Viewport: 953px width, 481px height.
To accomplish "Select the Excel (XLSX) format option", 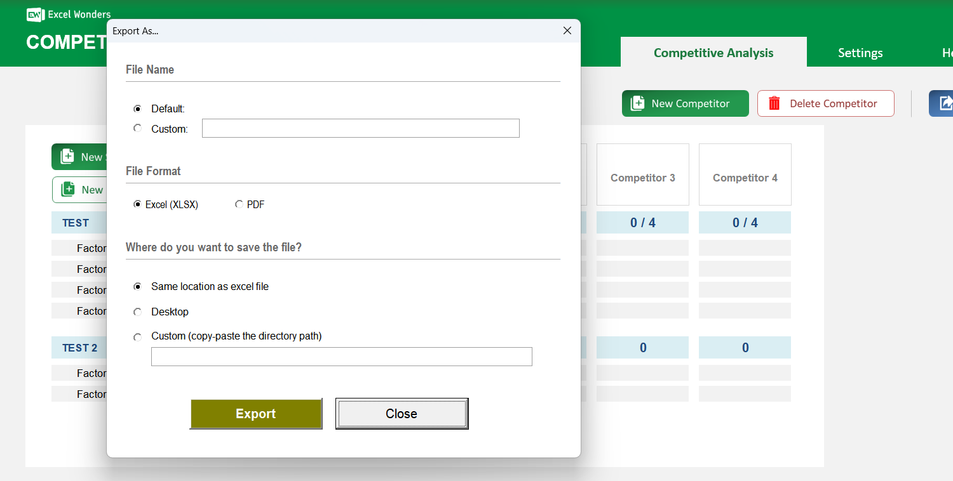I will (138, 204).
